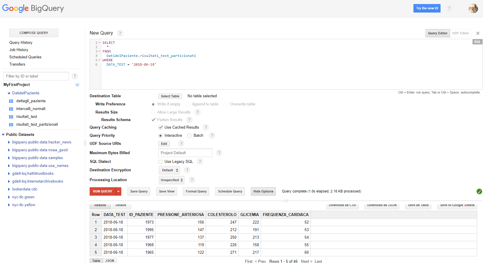Select Write if empty radio option
This screenshot has width=483, height=263.
click(x=153, y=104)
